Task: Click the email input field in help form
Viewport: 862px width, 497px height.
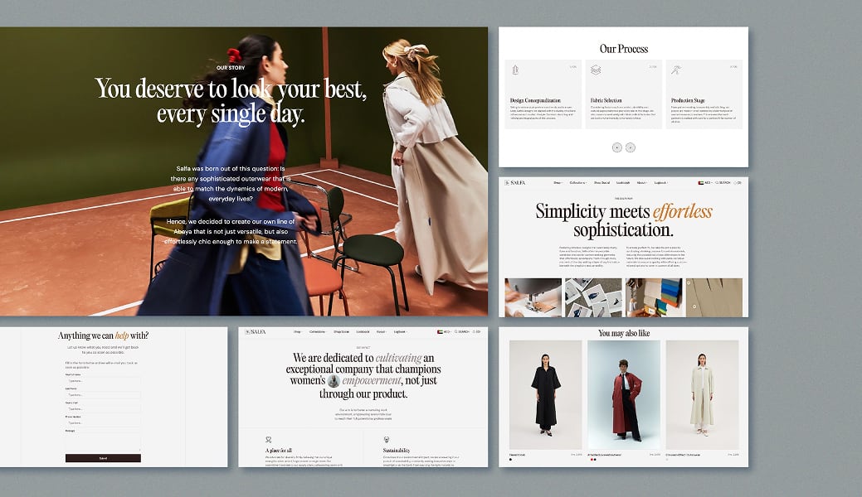Action: pos(103,409)
